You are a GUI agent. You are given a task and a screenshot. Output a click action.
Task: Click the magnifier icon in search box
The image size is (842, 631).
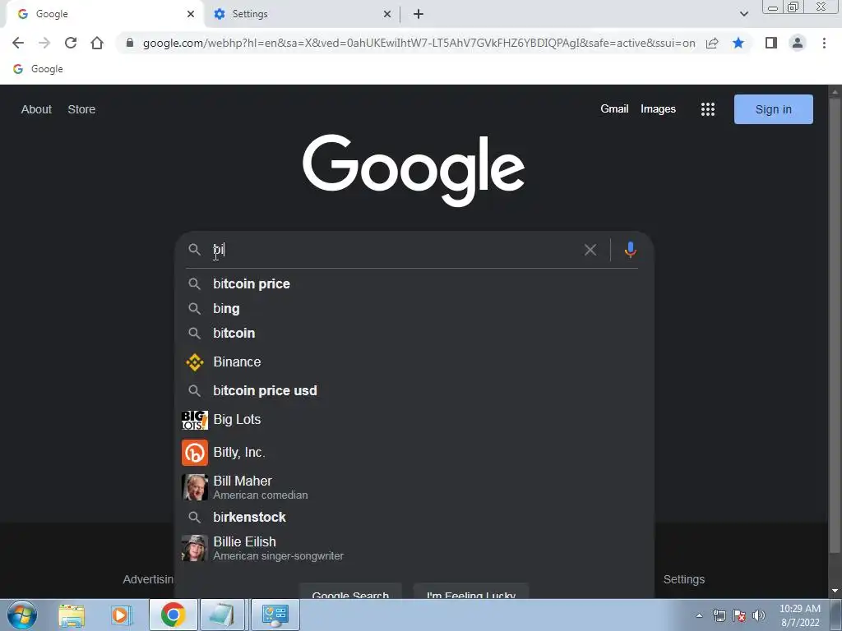[194, 250]
